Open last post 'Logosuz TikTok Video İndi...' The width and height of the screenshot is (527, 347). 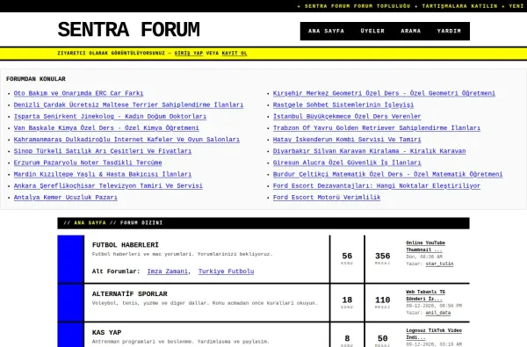click(x=434, y=334)
